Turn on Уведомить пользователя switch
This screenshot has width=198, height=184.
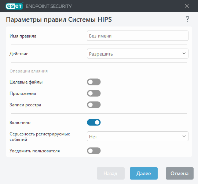tap(94, 151)
